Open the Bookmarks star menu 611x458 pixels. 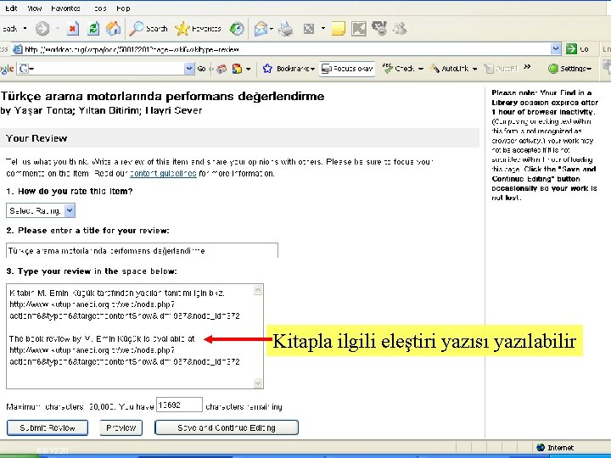[x=289, y=69]
